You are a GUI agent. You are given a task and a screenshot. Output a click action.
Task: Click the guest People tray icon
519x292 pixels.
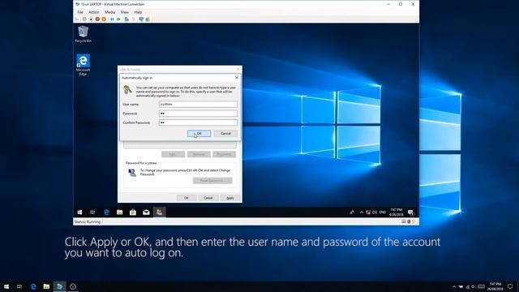click(352, 213)
